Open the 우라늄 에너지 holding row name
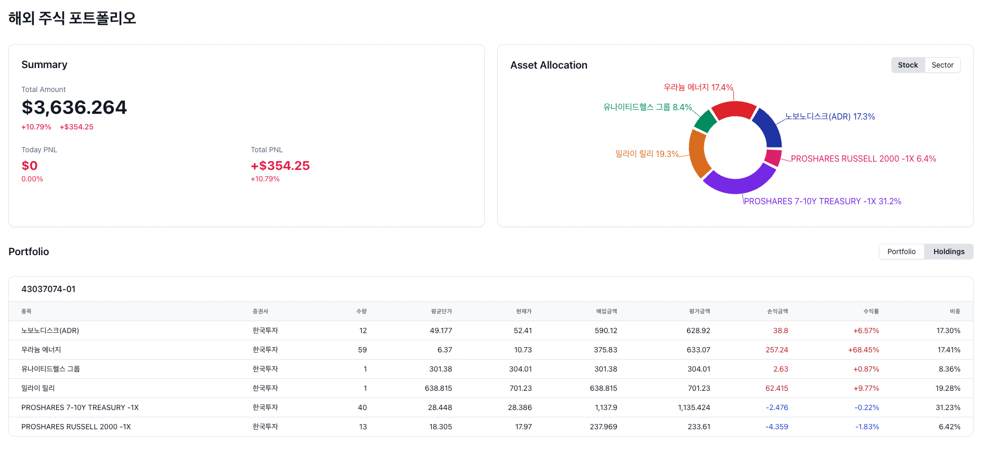Viewport: 985px width, 449px height. click(41, 350)
